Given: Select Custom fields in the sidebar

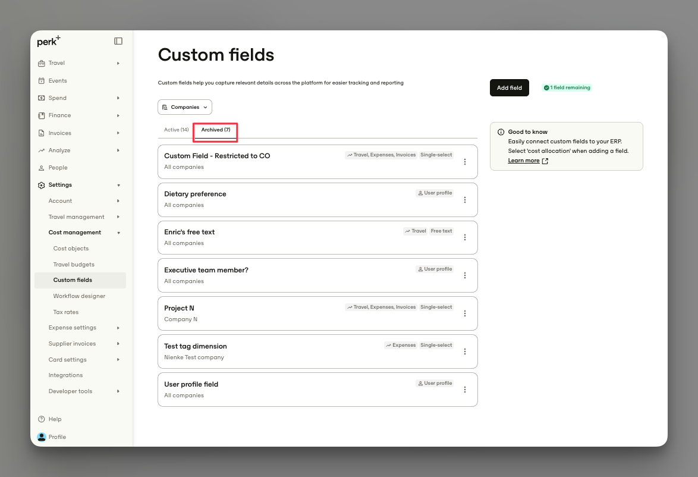Looking at the screenshot, I should [x=80, y=280].
